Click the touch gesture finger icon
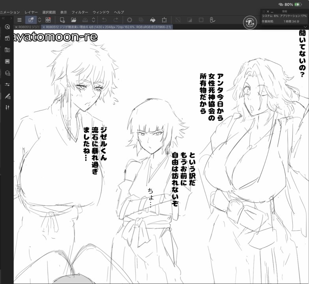Image resolution: width=309 pixels, height=284 pixels. coord(212,20)
